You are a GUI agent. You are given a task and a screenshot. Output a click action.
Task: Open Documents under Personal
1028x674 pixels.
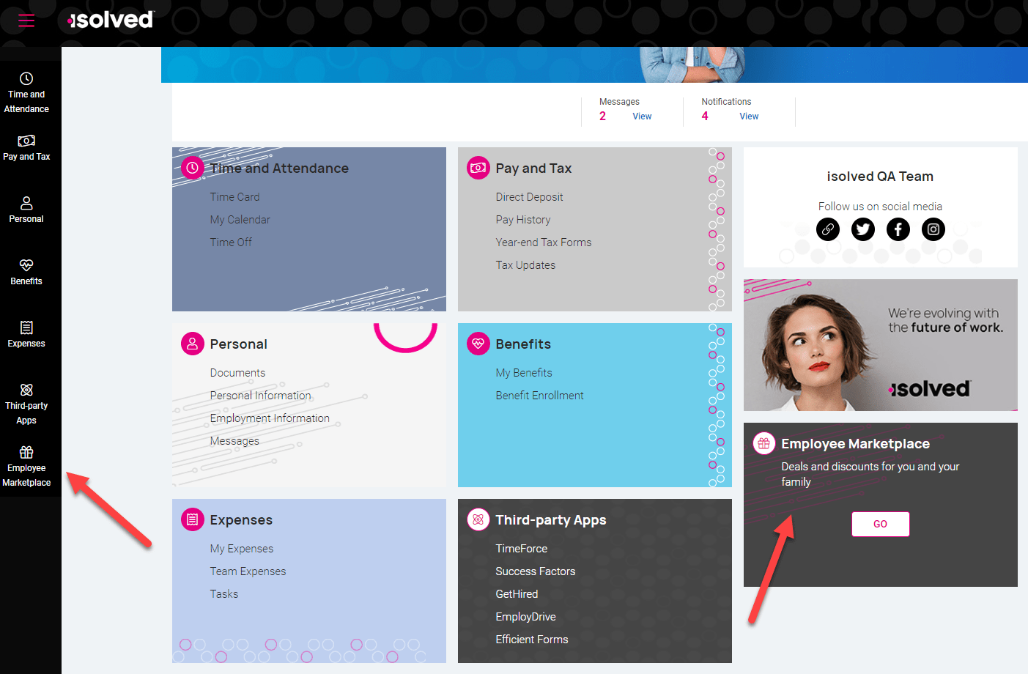pyautogui.click(x=237, y=373)
